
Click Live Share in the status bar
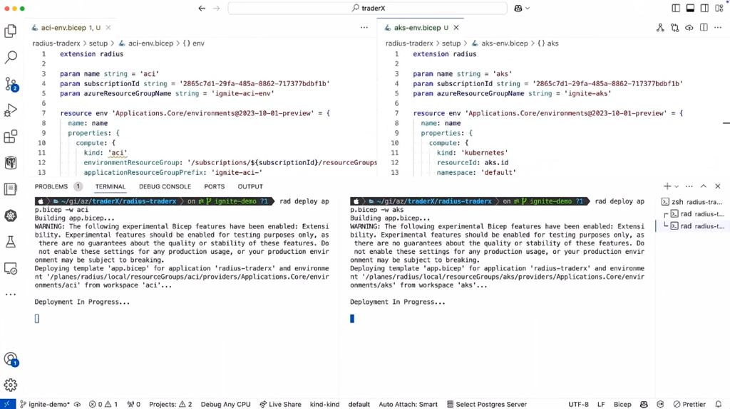click(280, 404)
